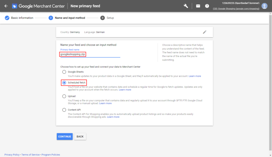Click the back arrow in header

click(x=6, y=6)
